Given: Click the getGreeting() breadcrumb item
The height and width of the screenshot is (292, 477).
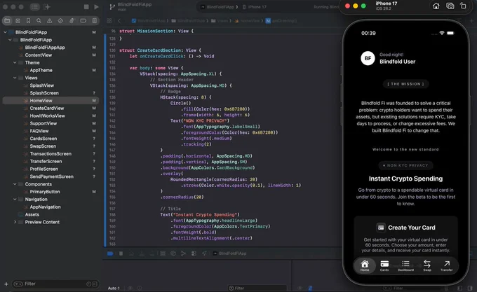Looking at the screenshot, I should [x=281, y=20].
